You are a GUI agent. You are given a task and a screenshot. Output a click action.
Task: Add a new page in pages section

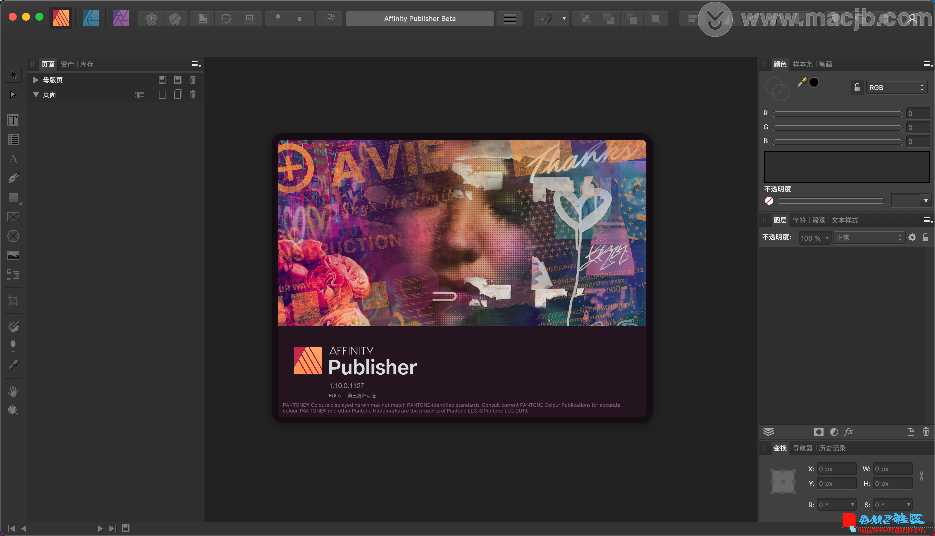pos(162,95)
